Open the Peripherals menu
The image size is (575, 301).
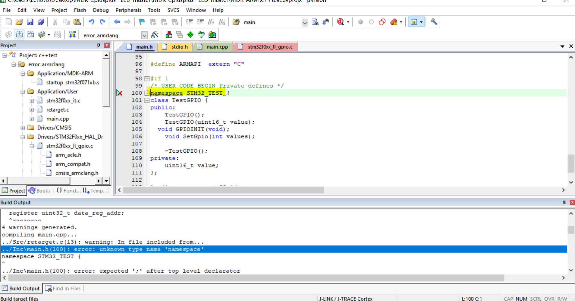[x=128, y=10]
